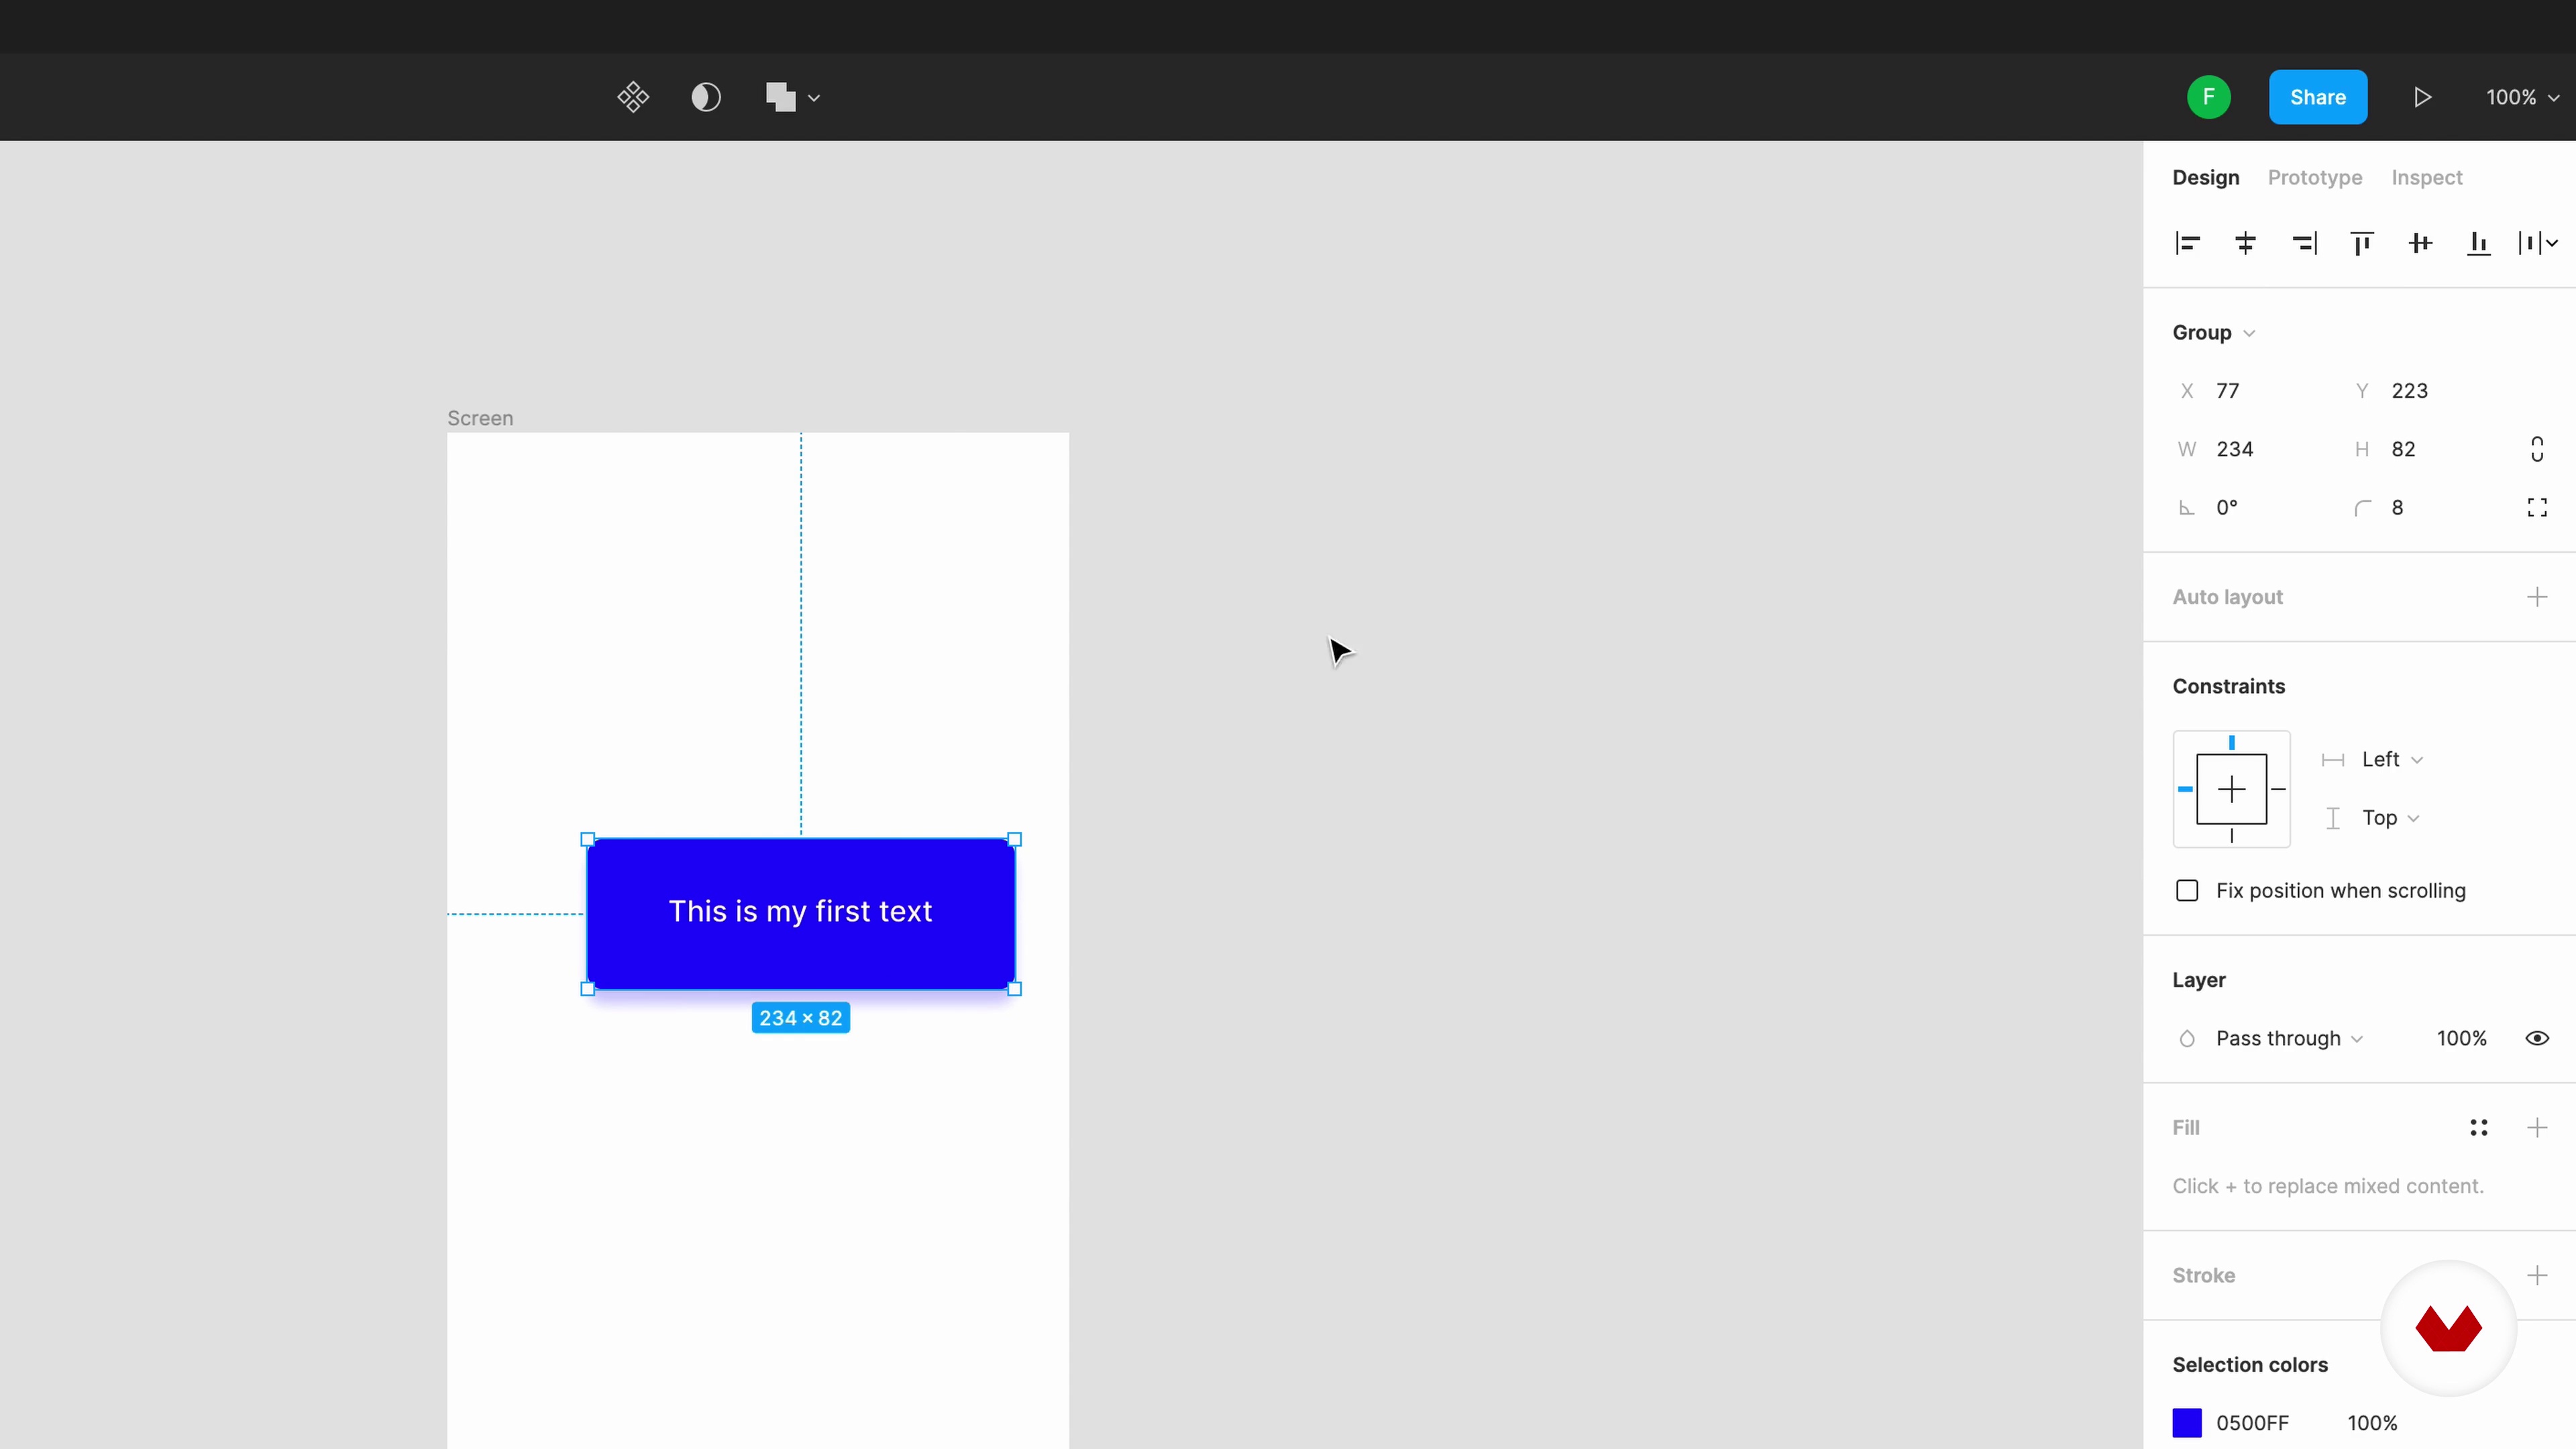Click the top-left resize handle
The width and height of the screenshot is (2576, 1449).
[x=588, y=839]
